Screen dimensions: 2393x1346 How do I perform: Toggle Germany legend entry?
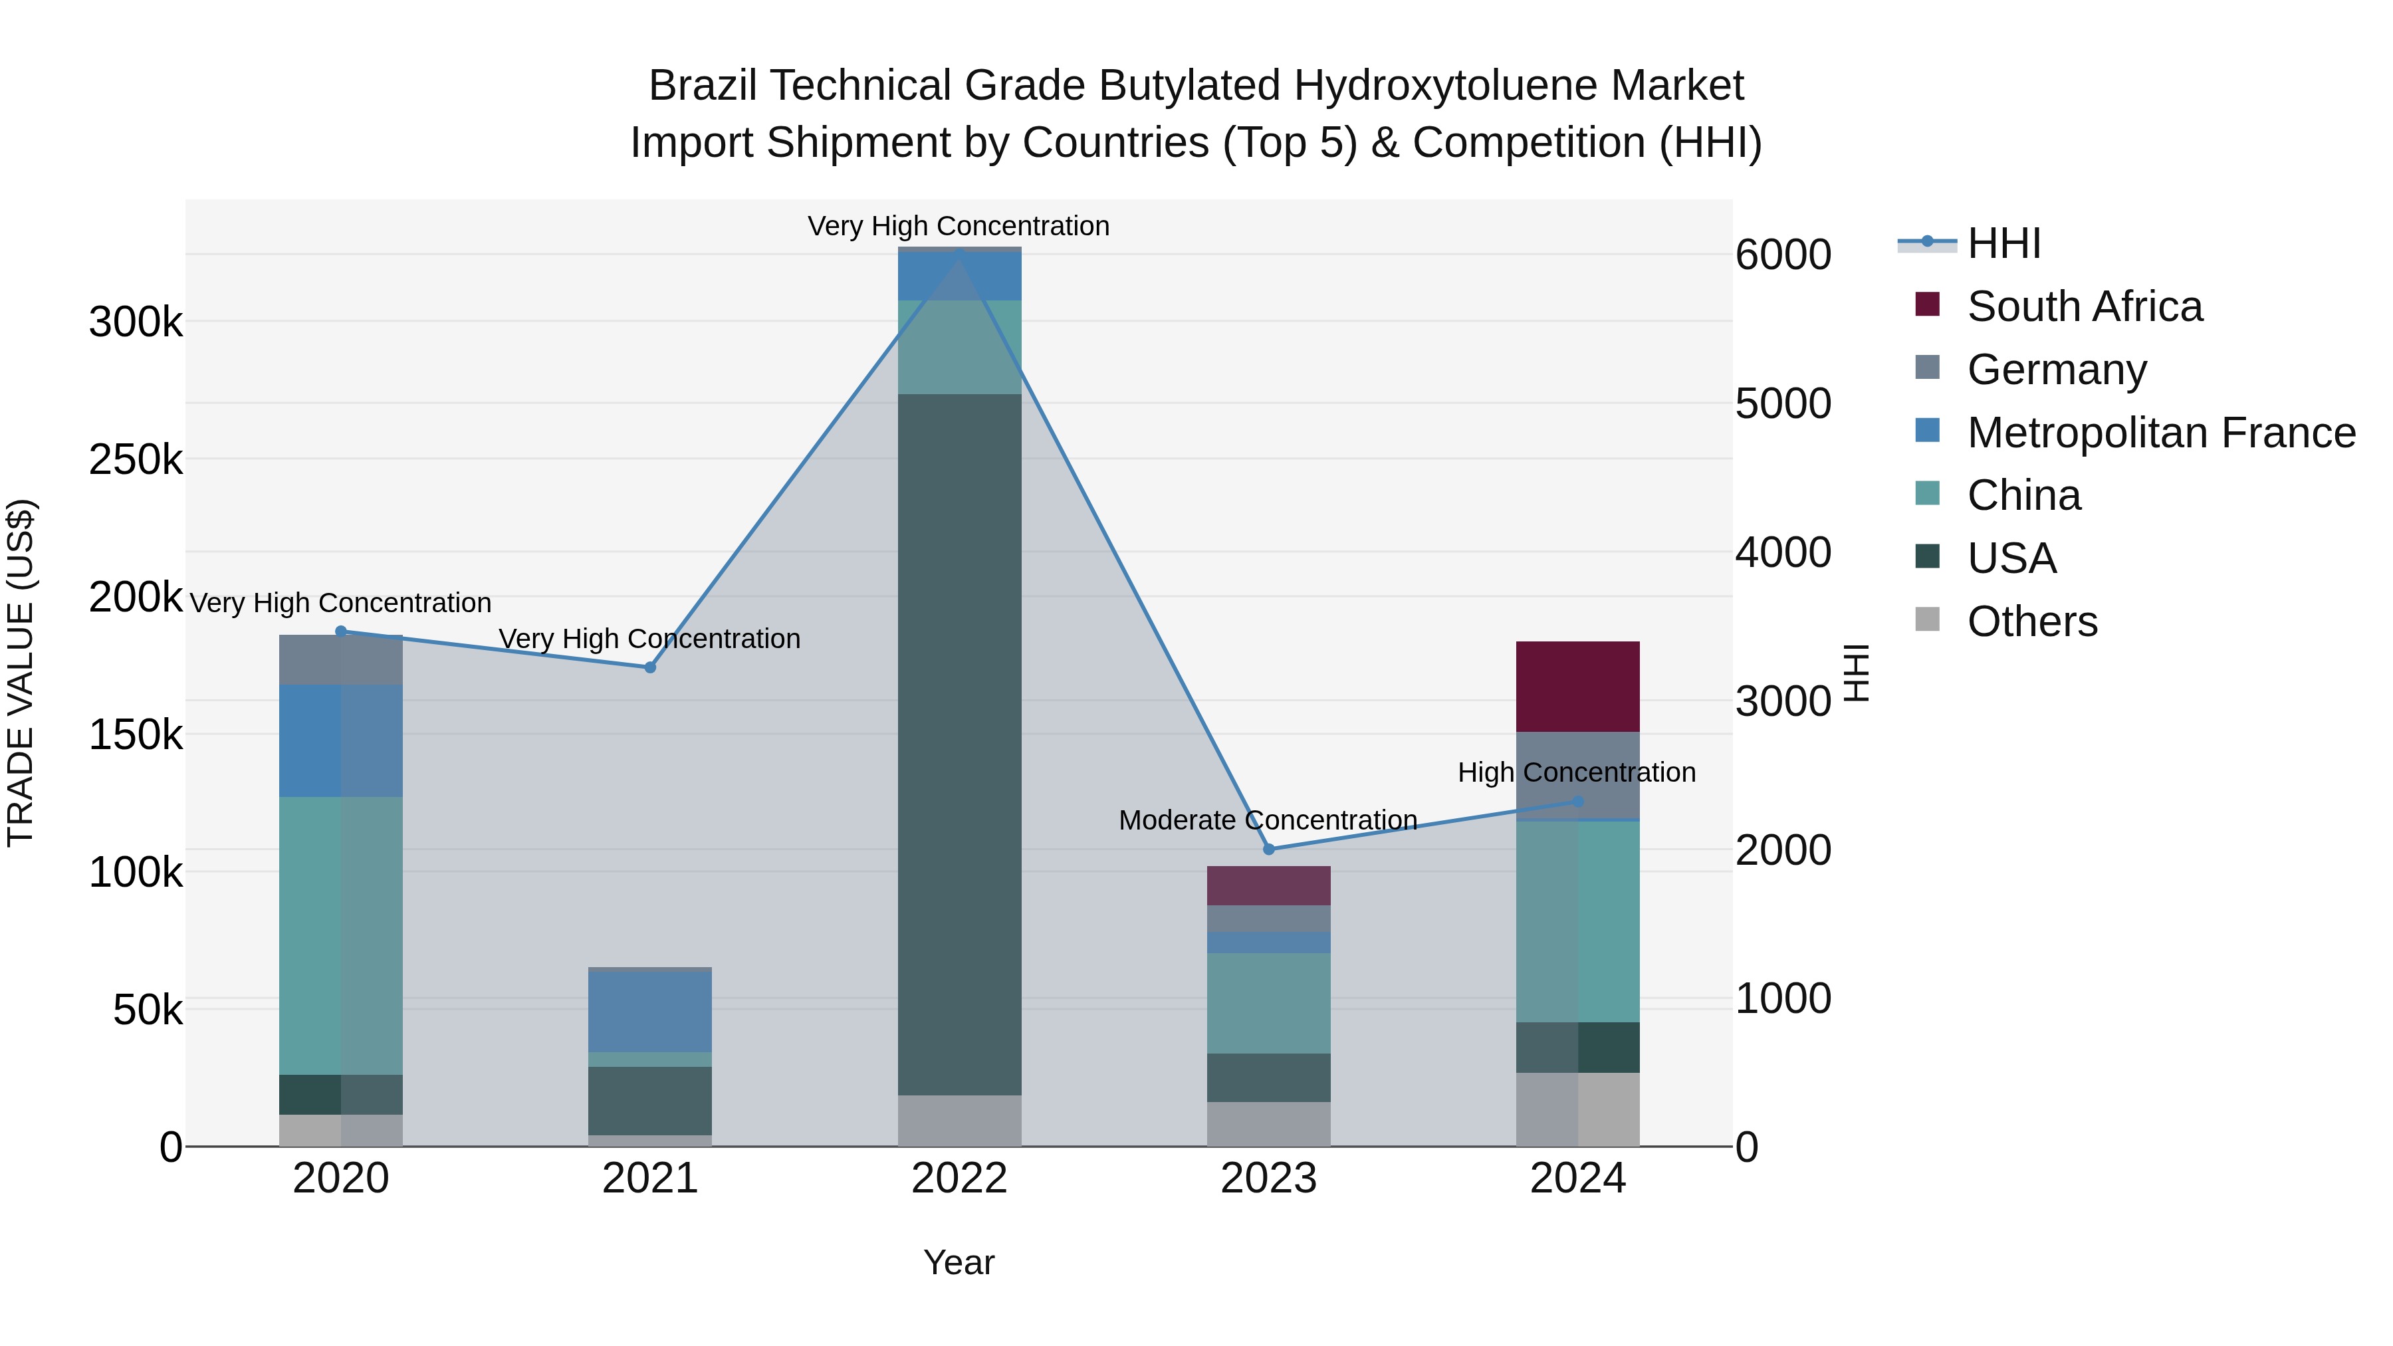click(x=2031, y=370)
